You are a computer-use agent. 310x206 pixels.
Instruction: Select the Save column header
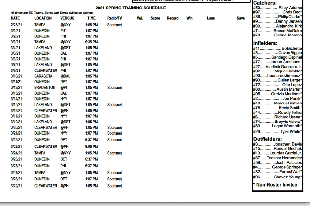240,18
